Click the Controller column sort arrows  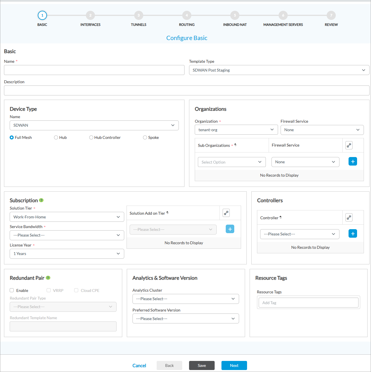point(281,217)
